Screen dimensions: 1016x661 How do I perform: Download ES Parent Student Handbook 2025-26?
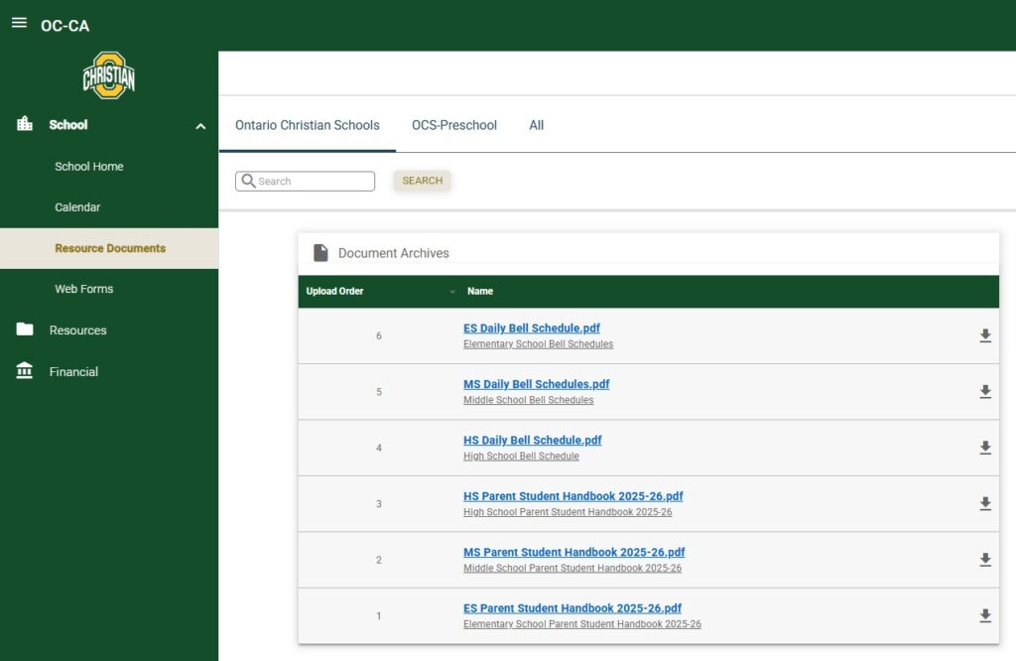tap(984, 616)
